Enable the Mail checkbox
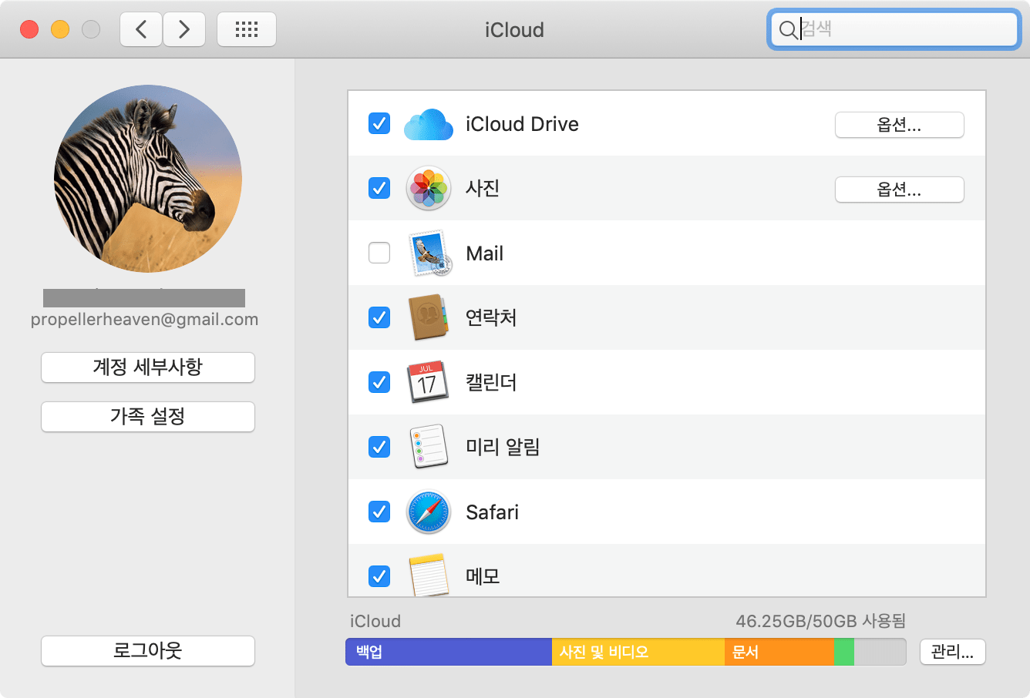Screen dimensions: 1030x698 [x=379, y=253]
